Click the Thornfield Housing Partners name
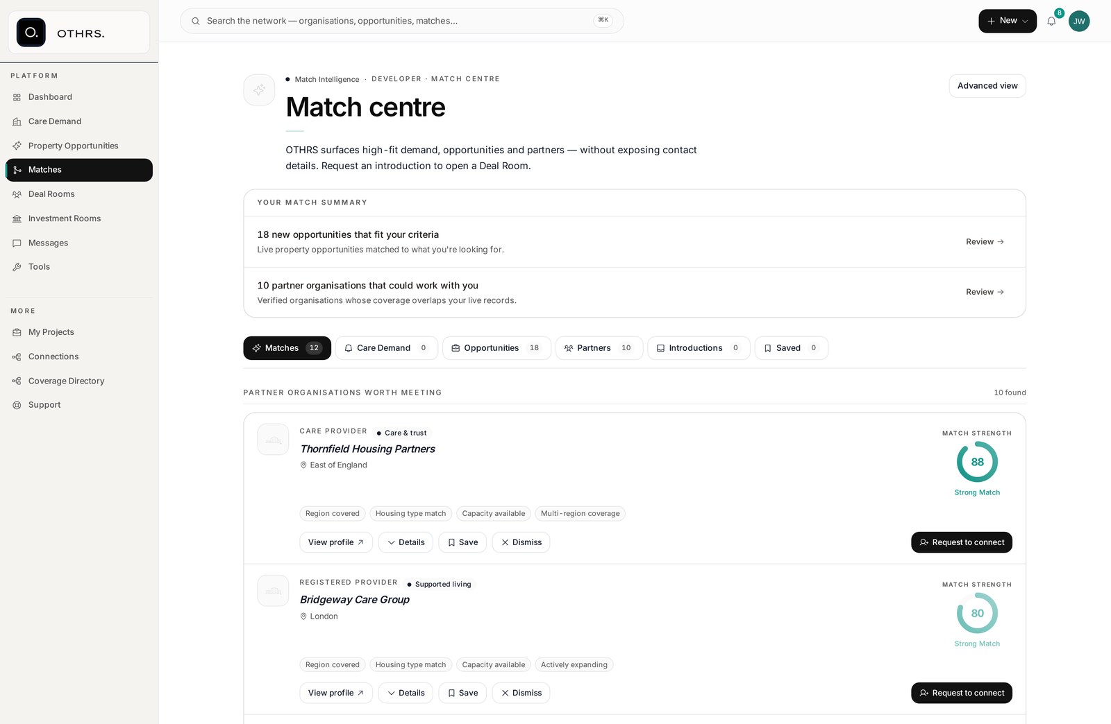This screenshot has width=1111, height=724. (x=367, y=449)
